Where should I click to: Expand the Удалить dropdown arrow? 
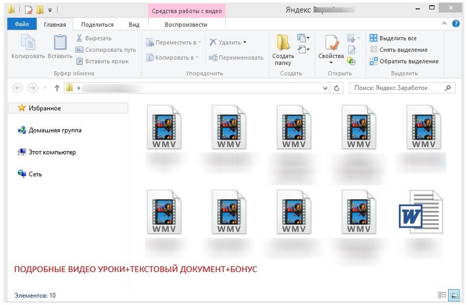(245, 42)
